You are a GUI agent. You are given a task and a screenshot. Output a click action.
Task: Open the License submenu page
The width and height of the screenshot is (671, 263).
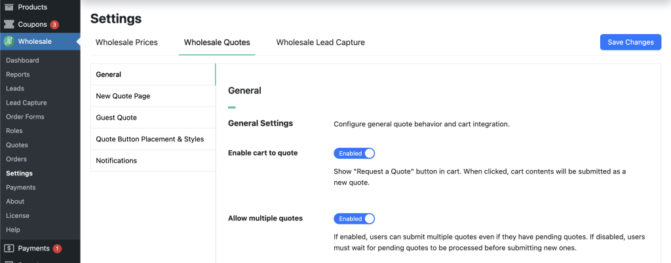[18, 215]
